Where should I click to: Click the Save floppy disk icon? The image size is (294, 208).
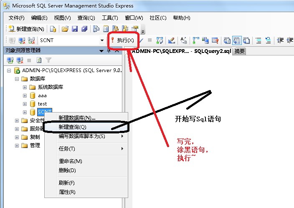(x=75, y=29)
